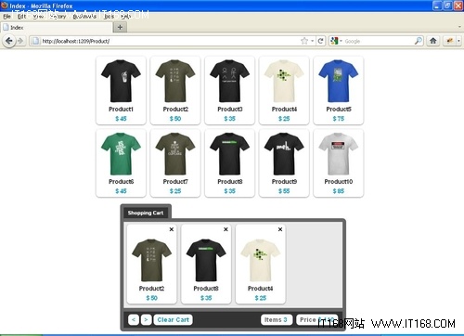Click the search magnifier icon
The width and height of the screenshot is (464, 336).
419,41
